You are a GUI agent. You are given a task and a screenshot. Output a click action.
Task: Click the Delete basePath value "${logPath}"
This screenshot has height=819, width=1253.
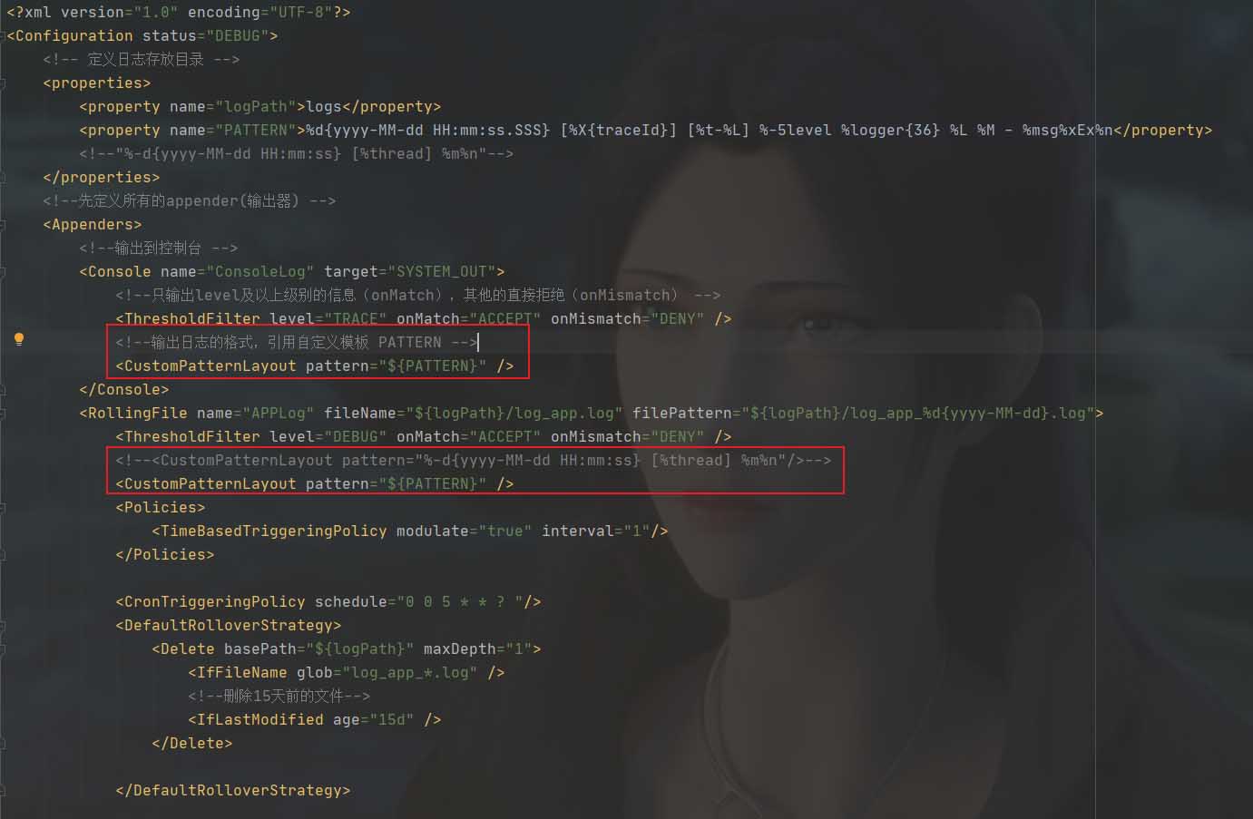360,648
